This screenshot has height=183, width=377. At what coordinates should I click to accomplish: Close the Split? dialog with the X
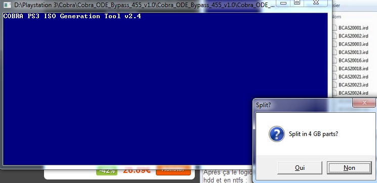coord(364,103)
